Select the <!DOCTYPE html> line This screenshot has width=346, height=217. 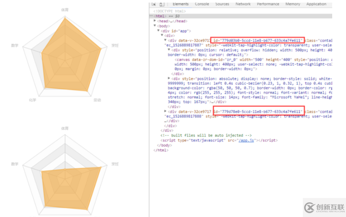pyautogui.click(x=170, y=11)
